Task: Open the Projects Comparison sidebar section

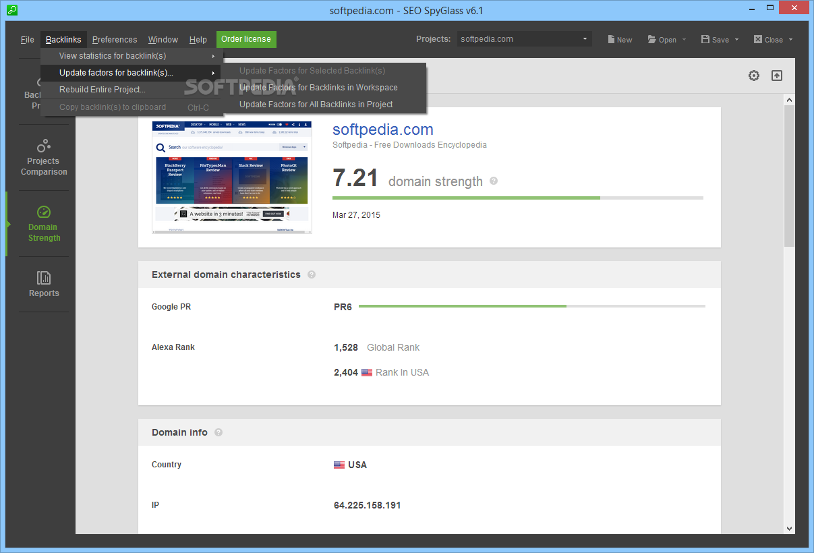Action: point(43,156)
